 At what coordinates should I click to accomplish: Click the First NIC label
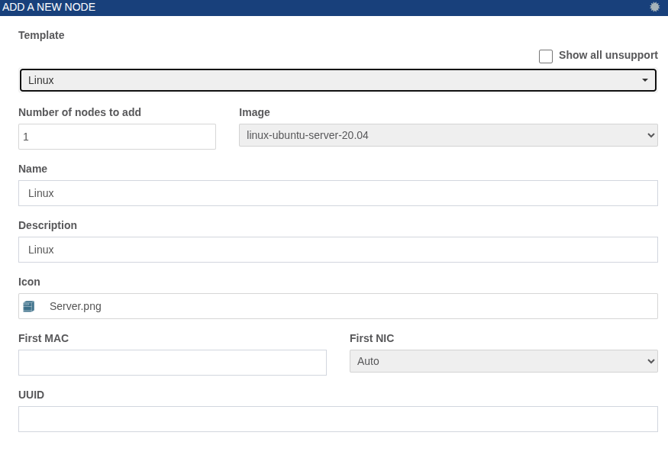click(372, 338)
